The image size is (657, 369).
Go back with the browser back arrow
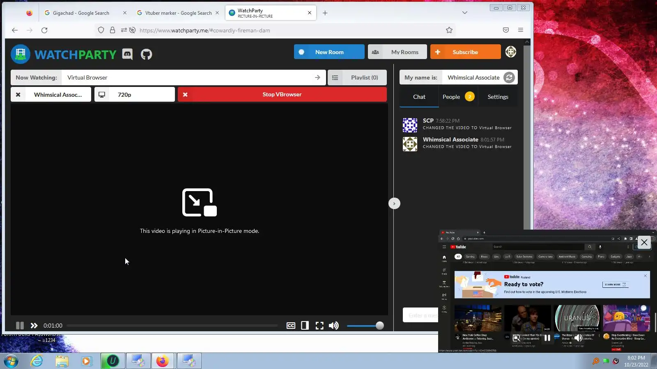15,30
